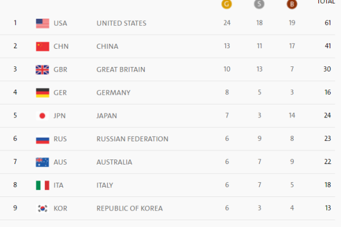Click the CHN country code

coord(61,47)
